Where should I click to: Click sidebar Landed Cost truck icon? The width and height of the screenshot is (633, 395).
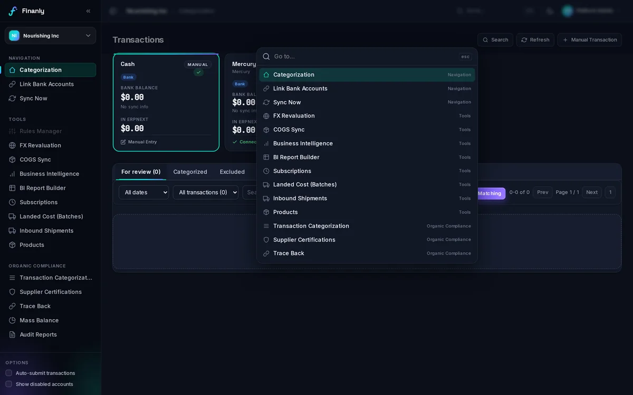coord(12,216)
